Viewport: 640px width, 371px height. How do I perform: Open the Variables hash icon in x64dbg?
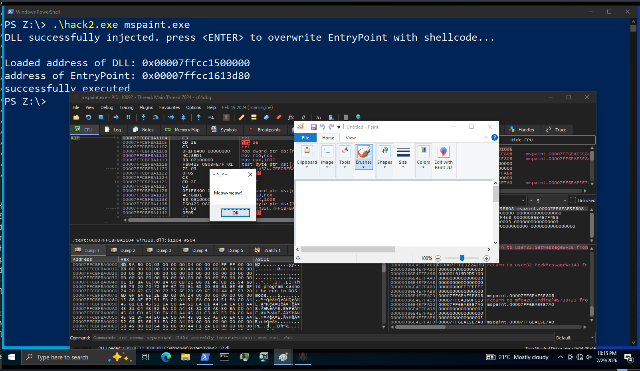point(303,117)
